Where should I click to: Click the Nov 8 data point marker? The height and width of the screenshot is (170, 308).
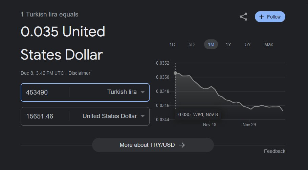(x=175, y=73)
